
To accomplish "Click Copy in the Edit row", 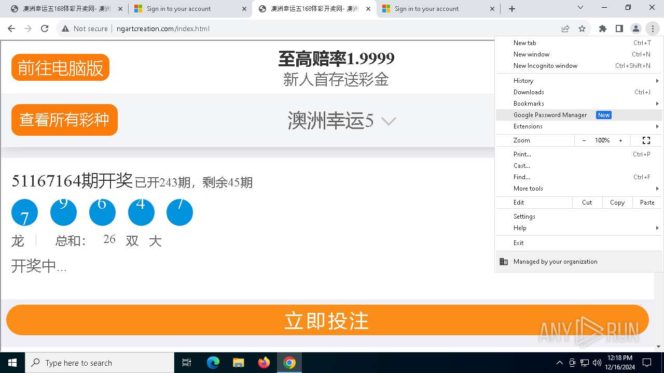I will coord(617,203).
